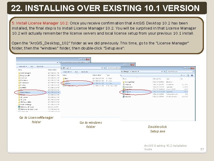Select the configuration settings file row

(x=155, y=94)
